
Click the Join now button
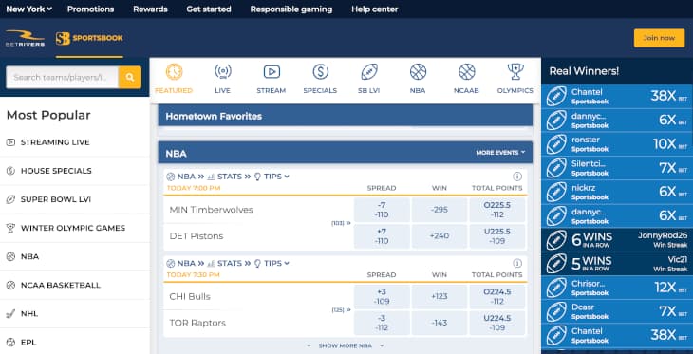659,38
